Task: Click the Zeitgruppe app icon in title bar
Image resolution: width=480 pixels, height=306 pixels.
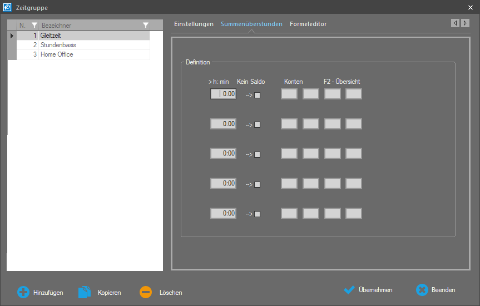Action: 7,7
